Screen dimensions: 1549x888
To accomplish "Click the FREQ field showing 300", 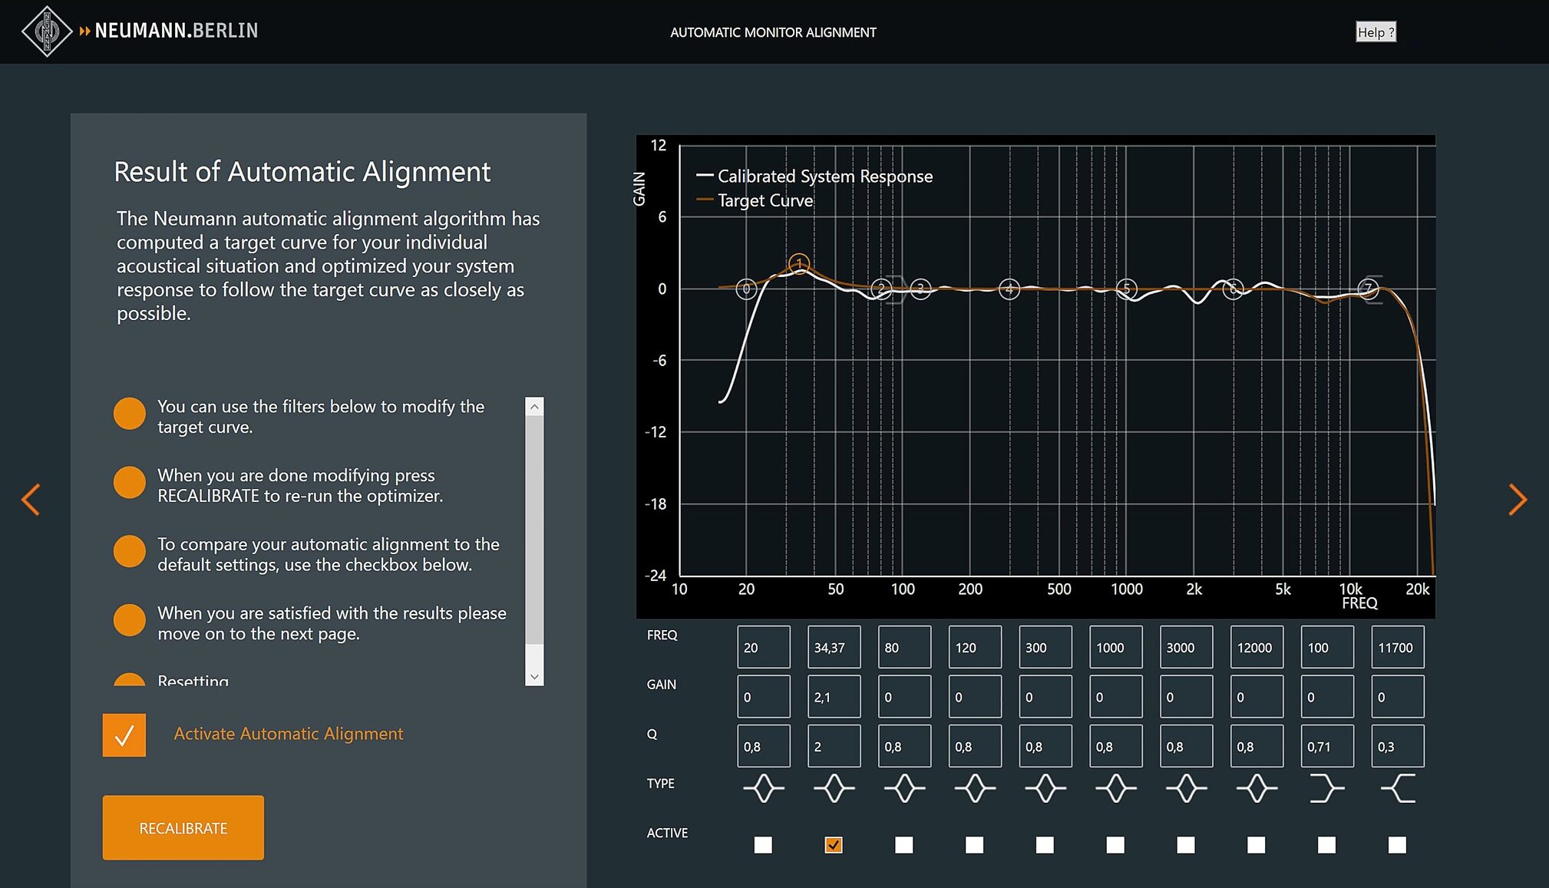I will [1045, 647].
